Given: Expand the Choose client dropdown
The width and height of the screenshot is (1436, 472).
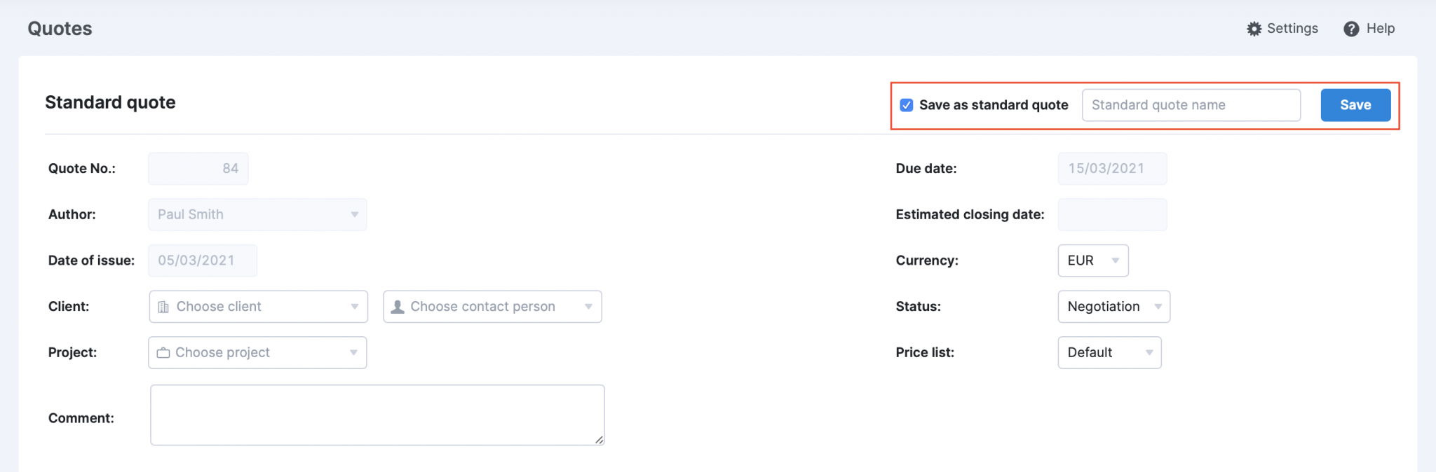Looking at the screenshot, I should (355, 306).
